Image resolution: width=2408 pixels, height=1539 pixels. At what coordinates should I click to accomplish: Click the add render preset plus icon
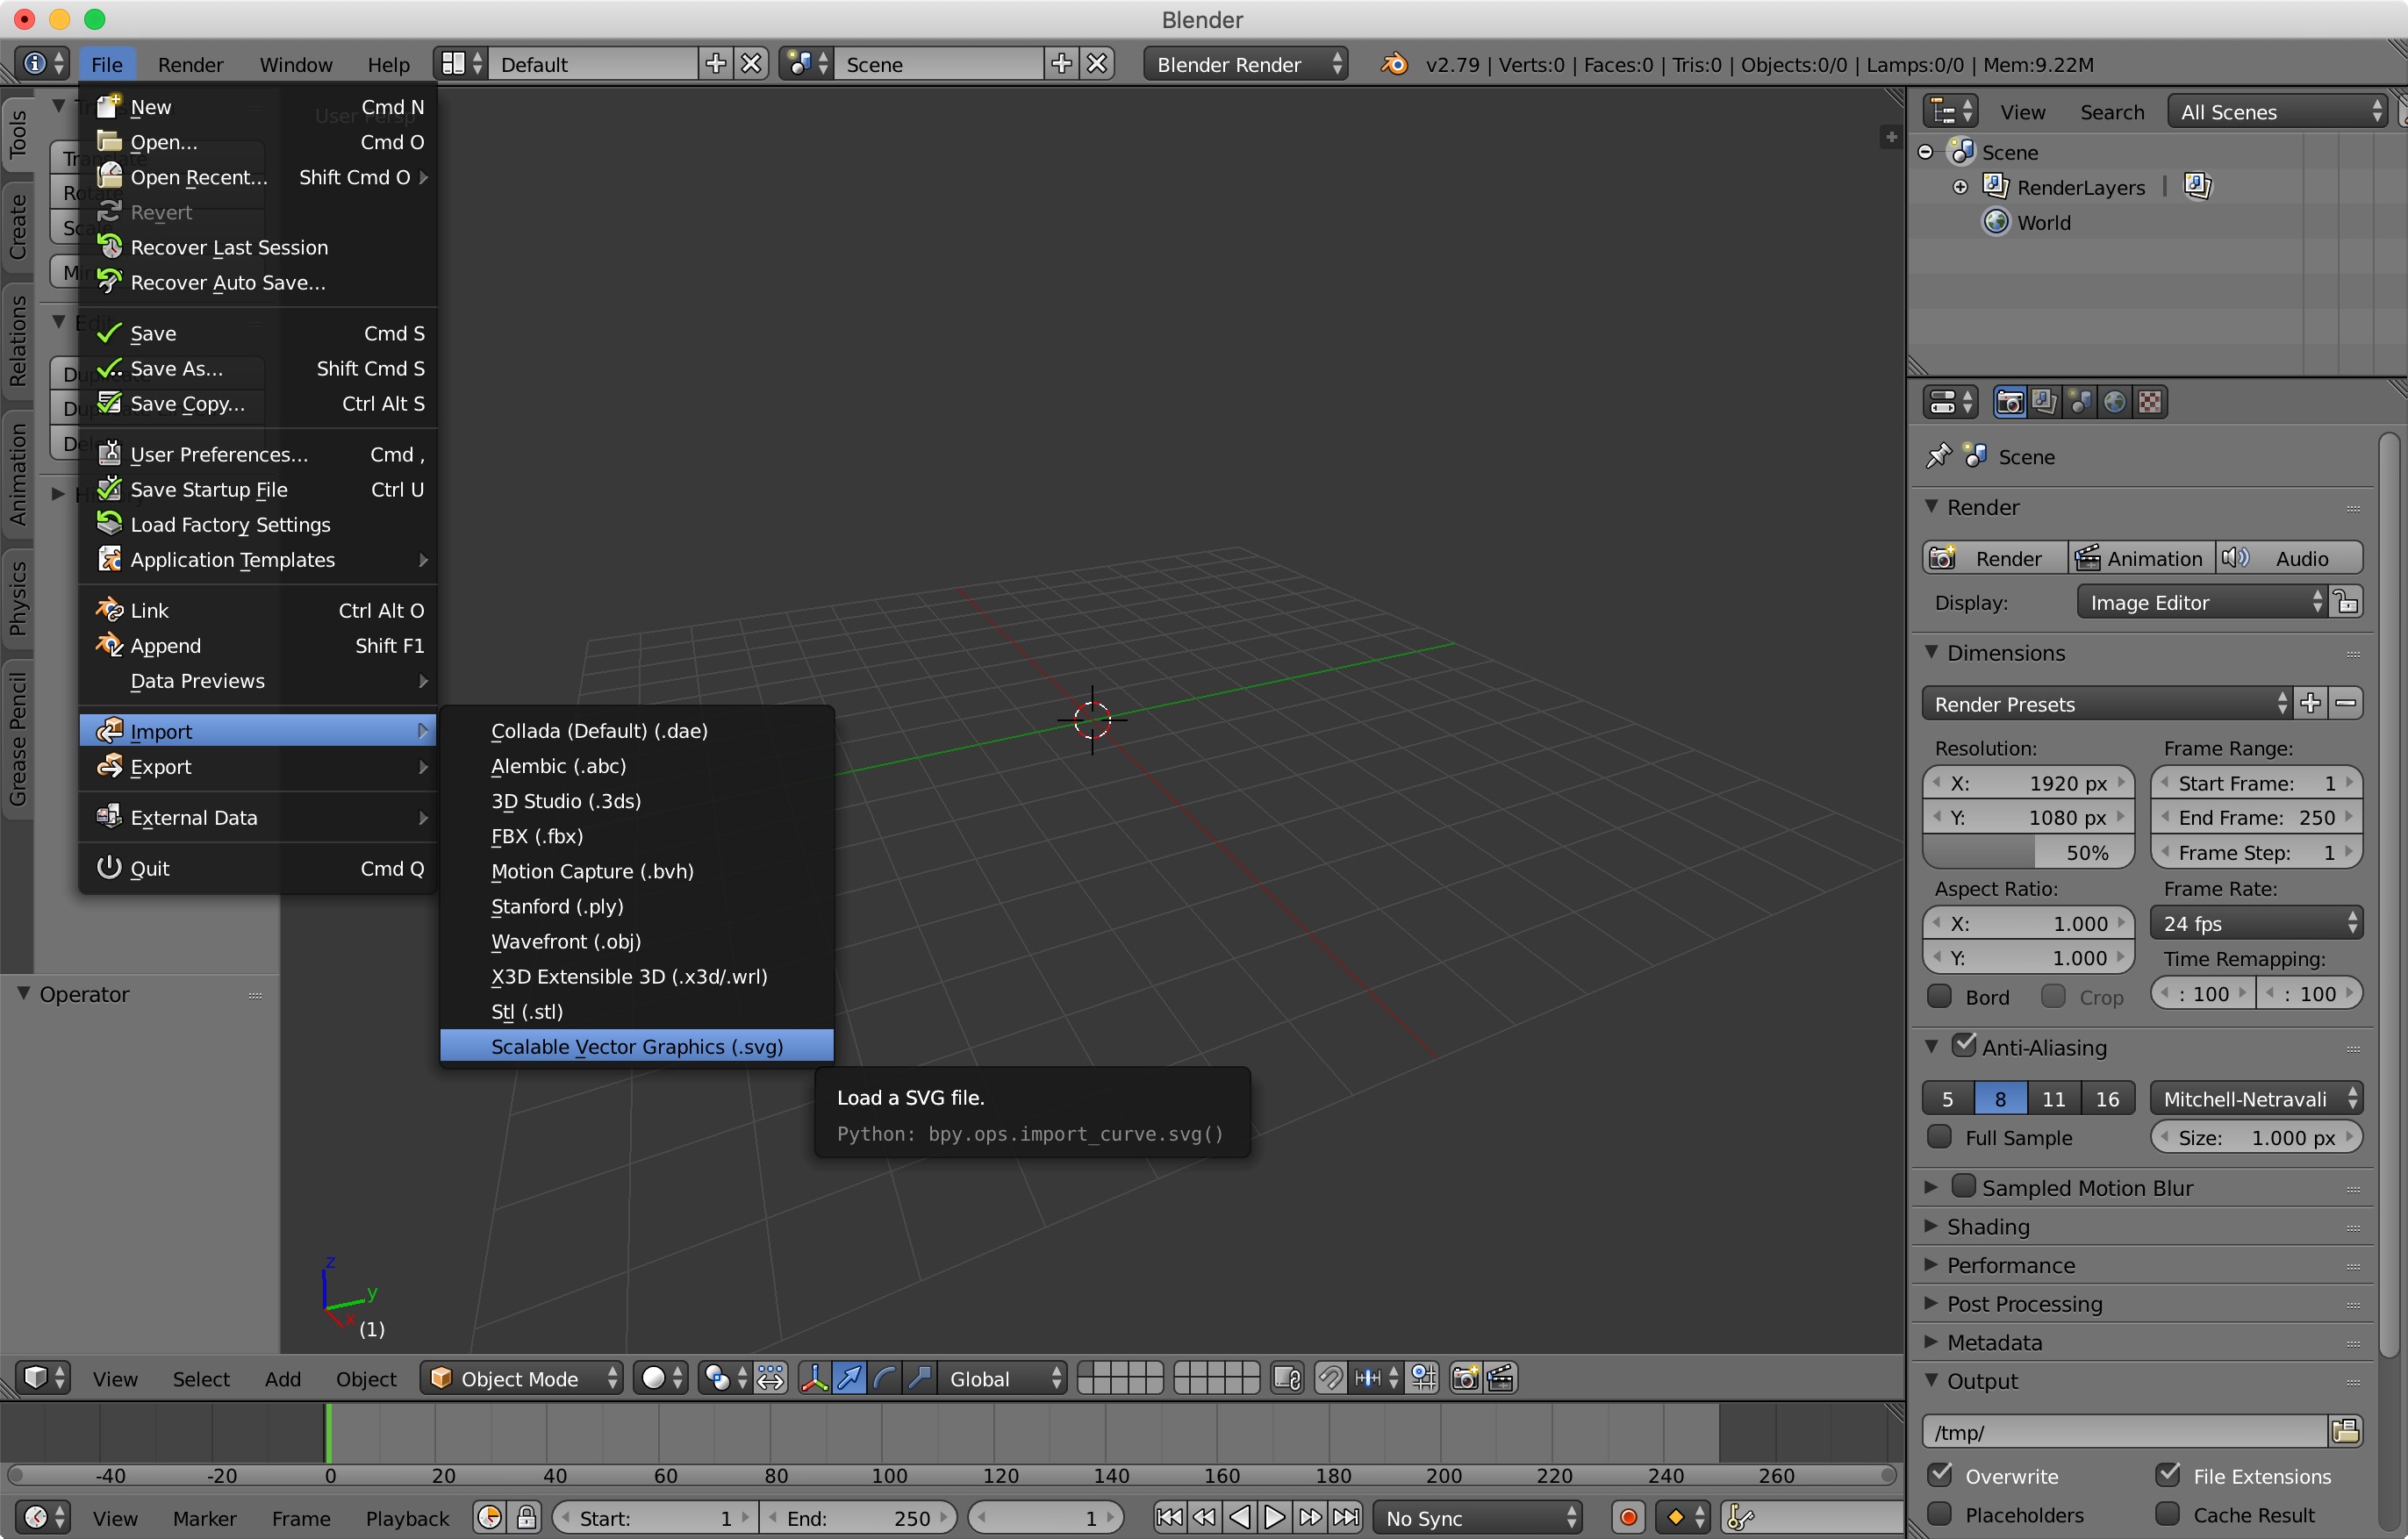(2310, 703)
